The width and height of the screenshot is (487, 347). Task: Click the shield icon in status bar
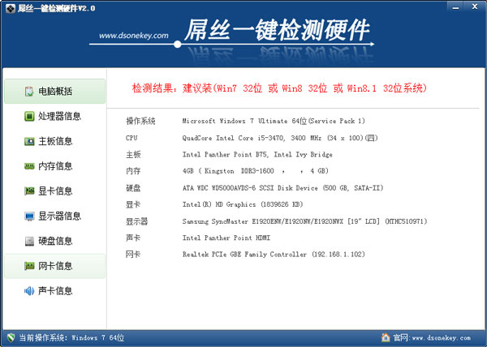(x=11, y=337)
